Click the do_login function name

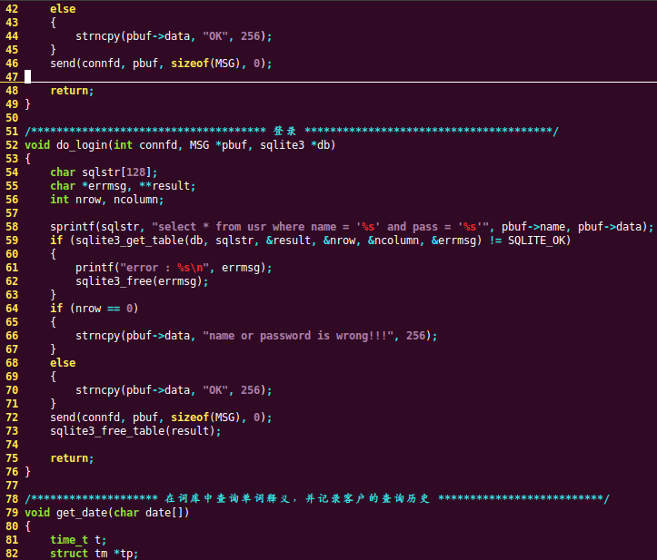82,145
